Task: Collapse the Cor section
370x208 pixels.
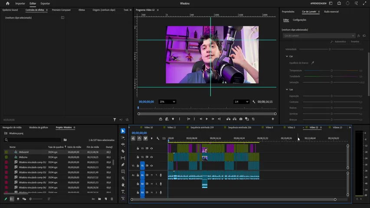Action: (x=287, y=56)
